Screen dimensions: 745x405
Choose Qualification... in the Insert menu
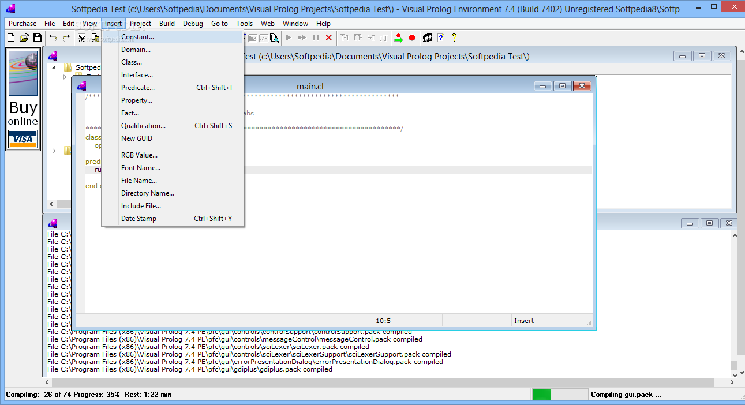click(x=173, y=126)
